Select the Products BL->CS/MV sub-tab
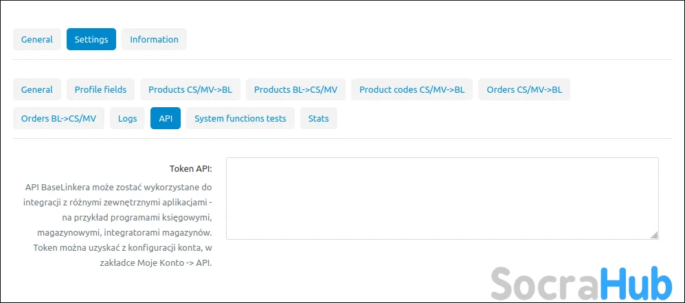 (295, 89)
